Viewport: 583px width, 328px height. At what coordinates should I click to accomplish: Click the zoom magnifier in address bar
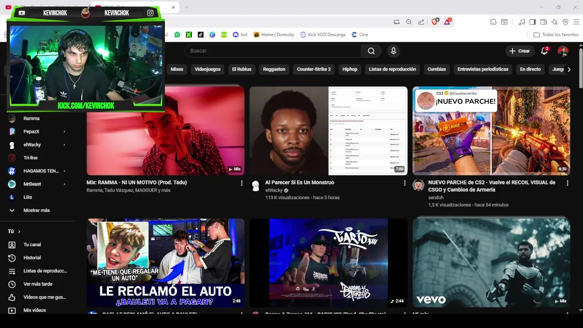click(409, 22)
